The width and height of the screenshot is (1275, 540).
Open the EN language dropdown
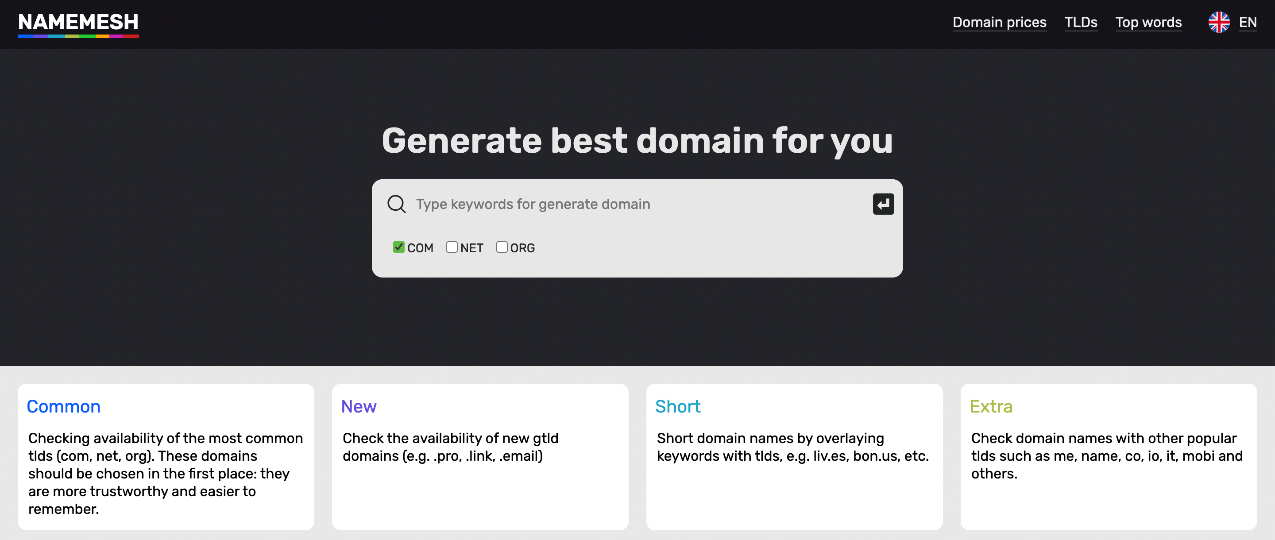click(1247, 22)
